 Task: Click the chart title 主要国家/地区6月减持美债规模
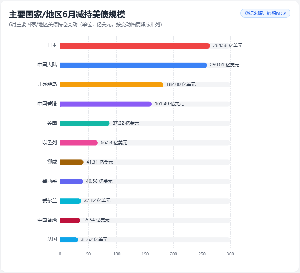[67, 15]
